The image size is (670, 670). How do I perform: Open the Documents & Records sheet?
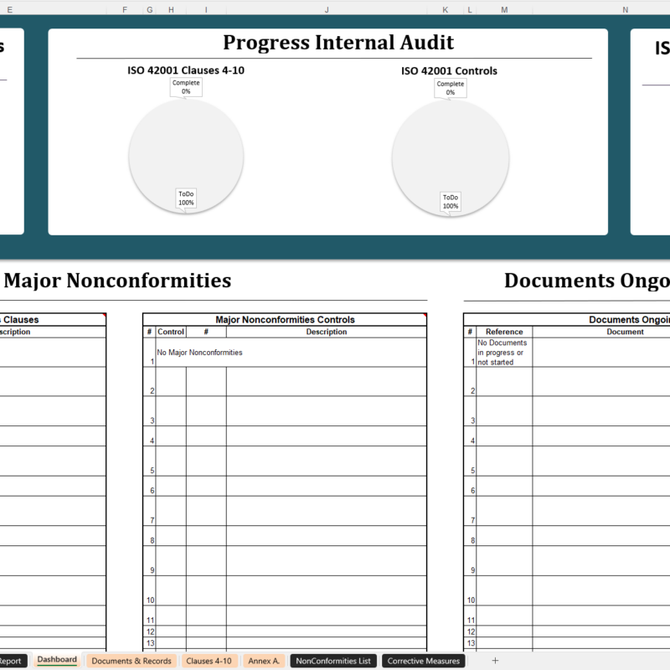tap(130, 660)
